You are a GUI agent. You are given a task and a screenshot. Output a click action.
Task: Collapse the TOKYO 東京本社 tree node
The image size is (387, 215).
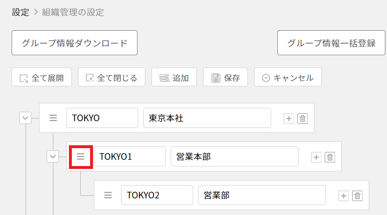click(x=25, y=118)
